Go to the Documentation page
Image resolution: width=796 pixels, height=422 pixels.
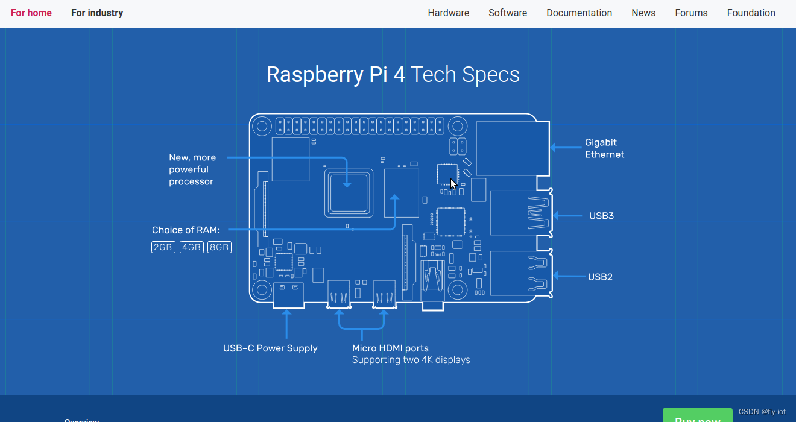coord(579,13)
